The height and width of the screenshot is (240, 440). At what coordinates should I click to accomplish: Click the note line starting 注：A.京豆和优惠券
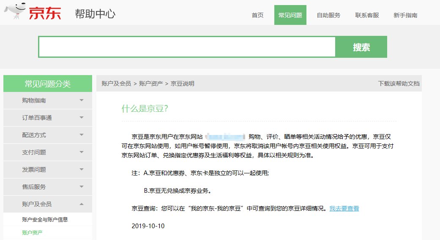(200, 173)
